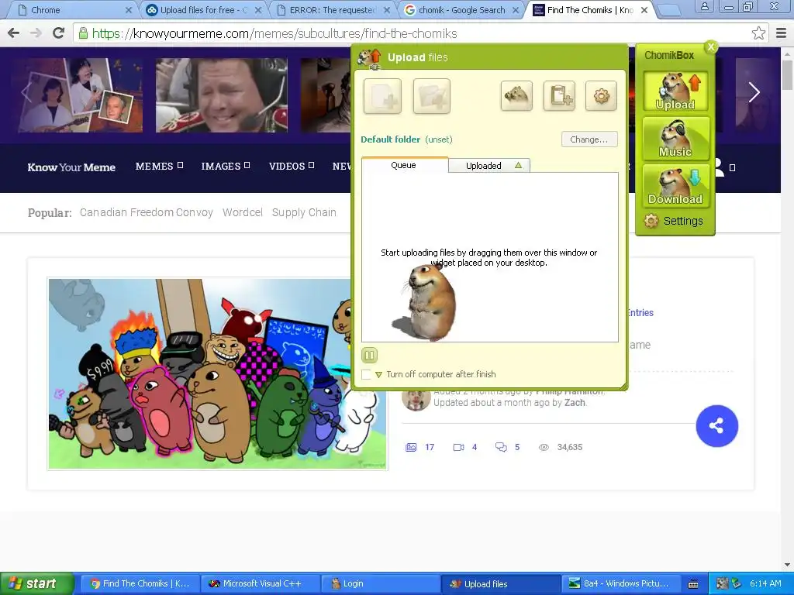
Task: Switch to the 'chomik - Google Search' tab
Action: point(461,10)
